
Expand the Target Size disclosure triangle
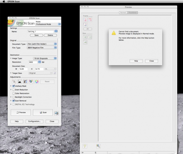[x=11, y=73]
